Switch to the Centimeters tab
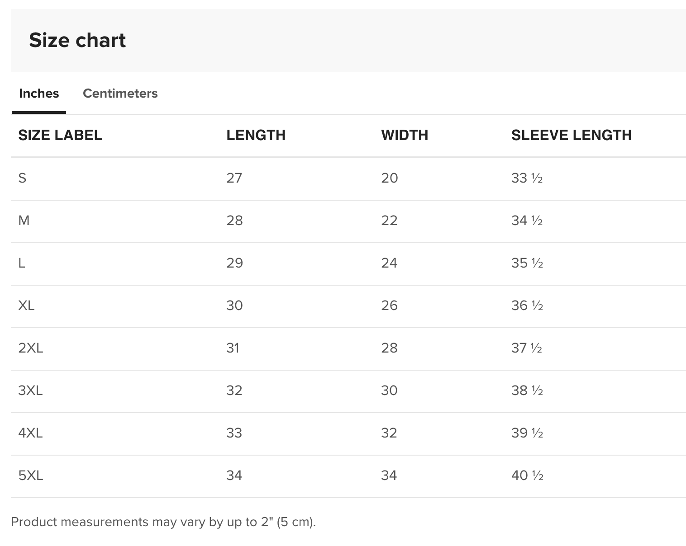 (x=120, y=94)
